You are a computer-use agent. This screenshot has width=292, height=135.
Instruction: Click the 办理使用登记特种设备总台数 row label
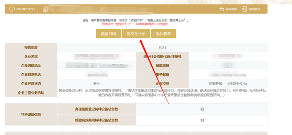point(97,109)
